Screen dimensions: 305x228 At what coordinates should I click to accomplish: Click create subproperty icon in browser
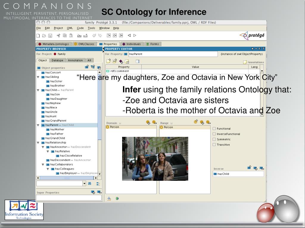(93, 67)
